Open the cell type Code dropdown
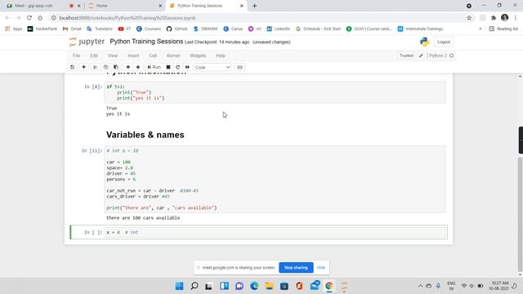523x294 pixels. pyautogui.click(x=212, y=67)
